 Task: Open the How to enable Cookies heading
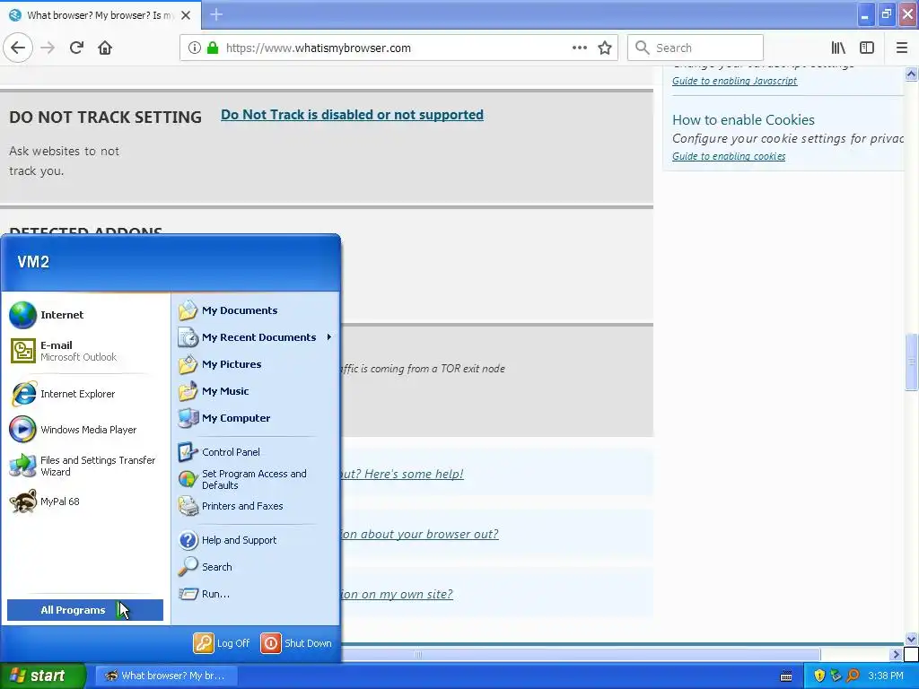click(743, 119)
